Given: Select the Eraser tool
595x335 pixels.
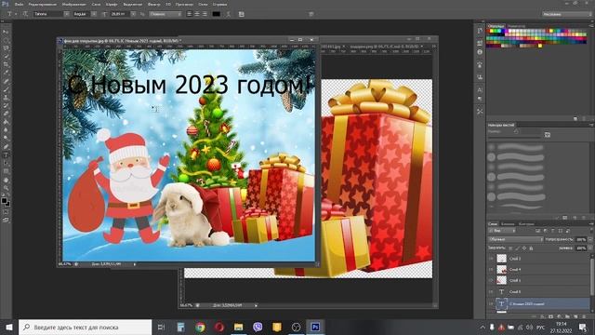Looking at the screenshot, I should click(6, 114).
